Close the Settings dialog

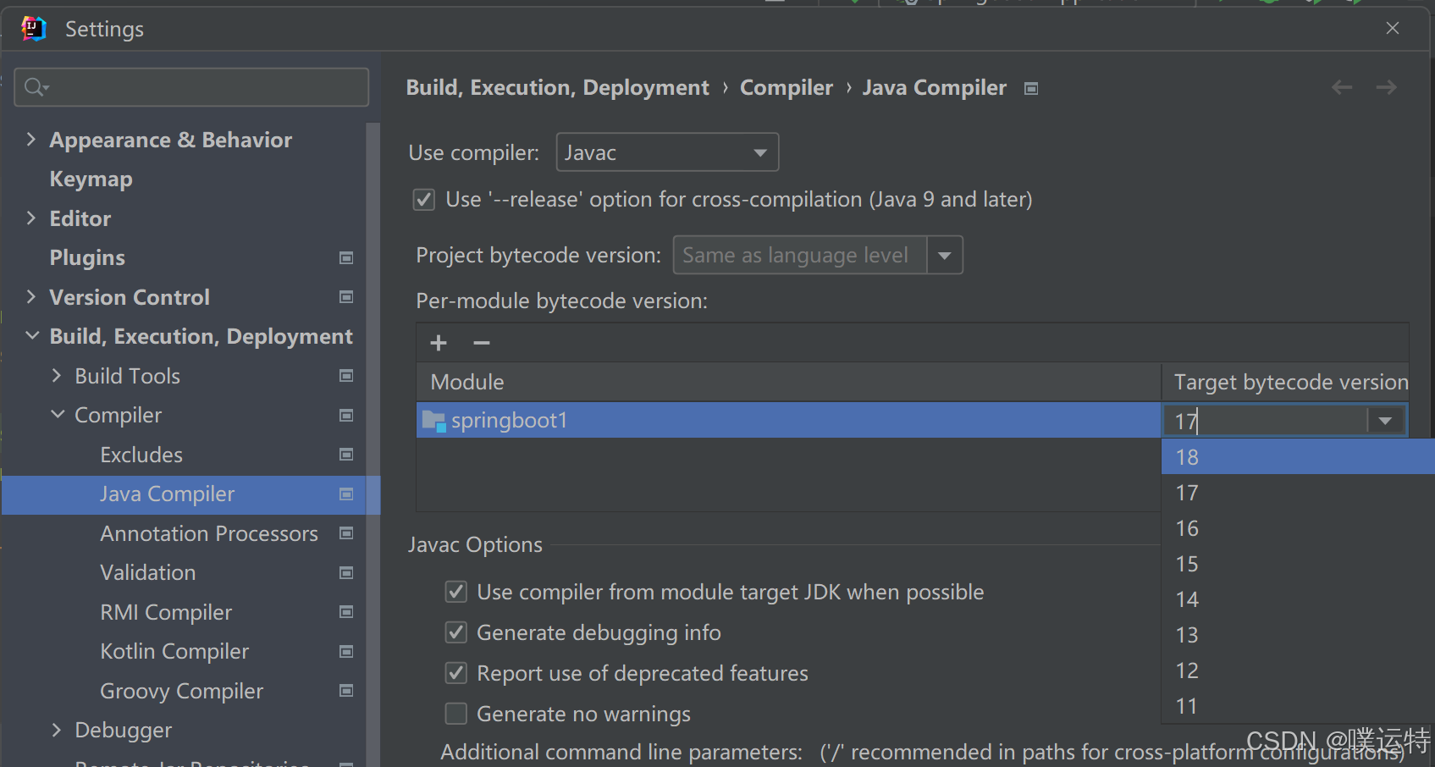click(1393, 29)
